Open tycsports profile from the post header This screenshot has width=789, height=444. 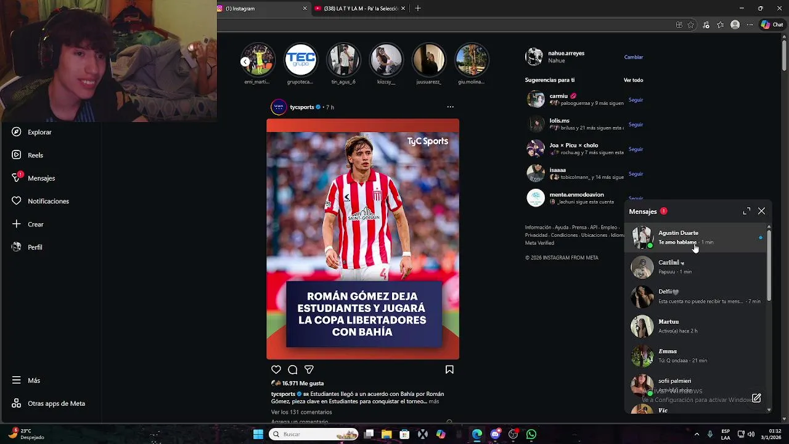coord(301,107)
